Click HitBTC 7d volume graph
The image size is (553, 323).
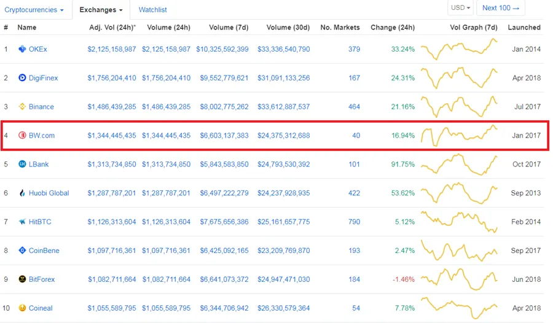[459, 222]
